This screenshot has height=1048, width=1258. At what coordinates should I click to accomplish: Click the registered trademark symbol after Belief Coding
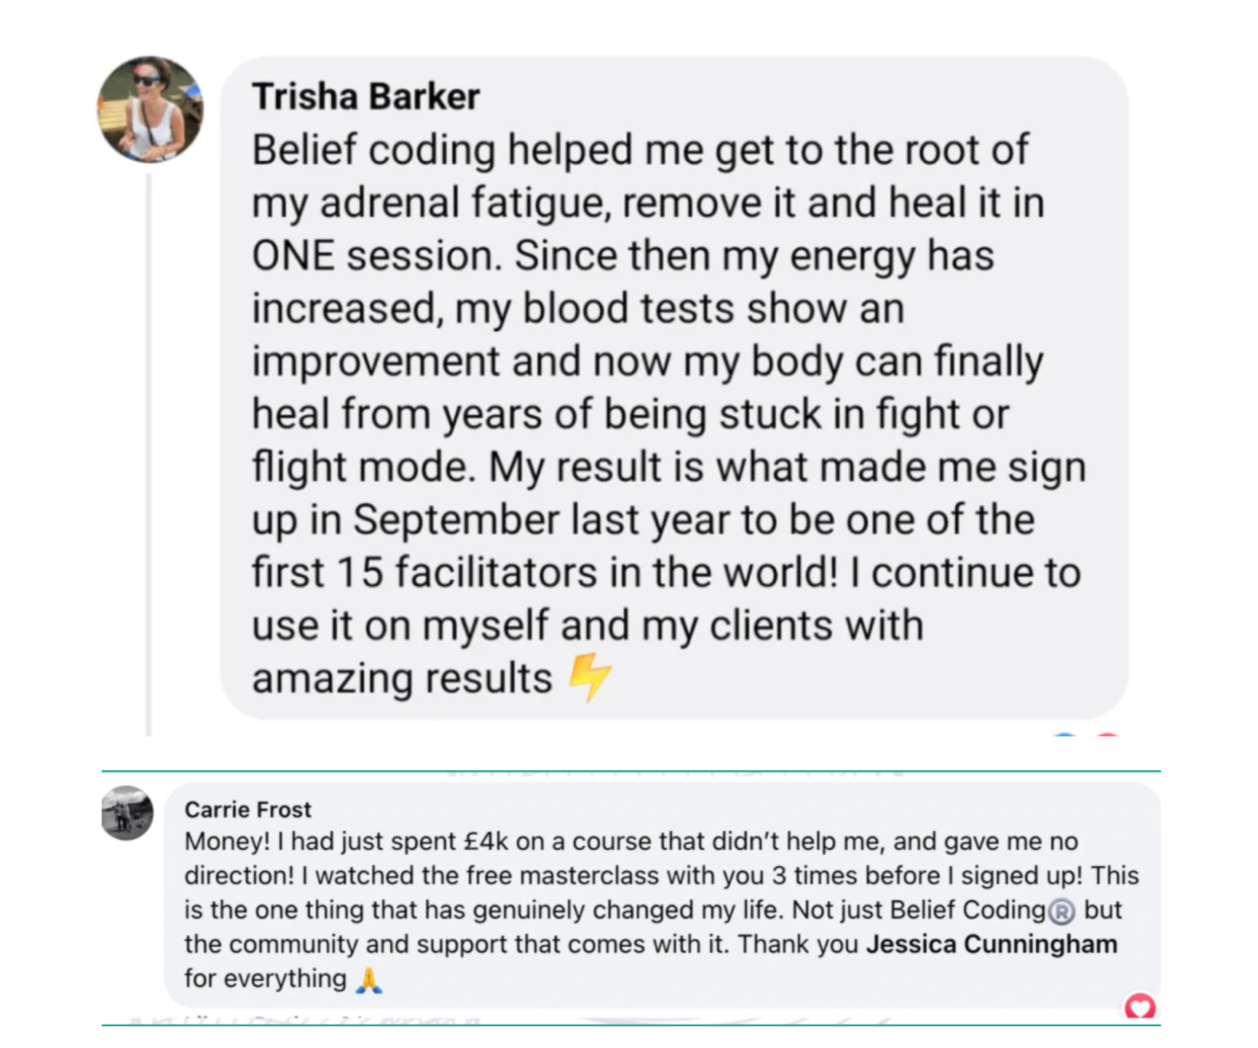[1061, 911]
